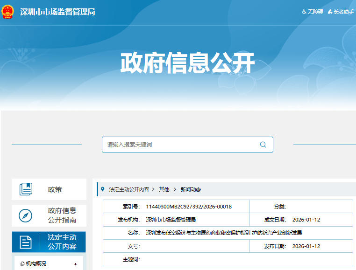Click the article name 深圳发布低空经济与生物医药商业秘密保护指引
Viewport: 356px width, 270px height.
[198, 233]
